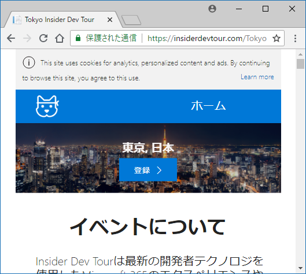
Task: Click the 東京, 日本 heading text
Action: coord(148,147)
